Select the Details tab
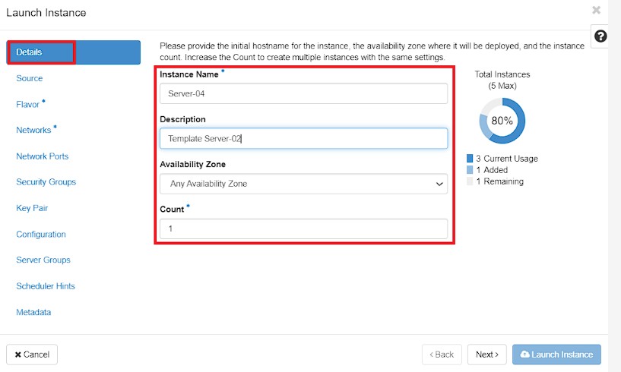The image size is (621, 372). coord(74,52)
